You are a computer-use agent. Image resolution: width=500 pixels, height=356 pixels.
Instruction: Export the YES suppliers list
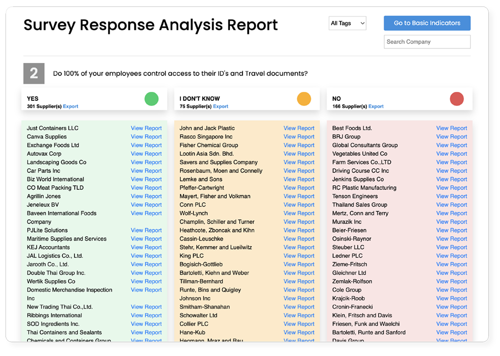[x=70, y=106]
